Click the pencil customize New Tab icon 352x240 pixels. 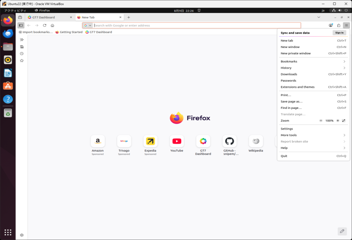click(342, 231)
